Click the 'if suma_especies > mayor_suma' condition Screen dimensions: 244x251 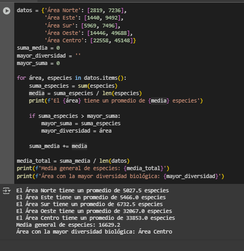[x=74, y=116]
